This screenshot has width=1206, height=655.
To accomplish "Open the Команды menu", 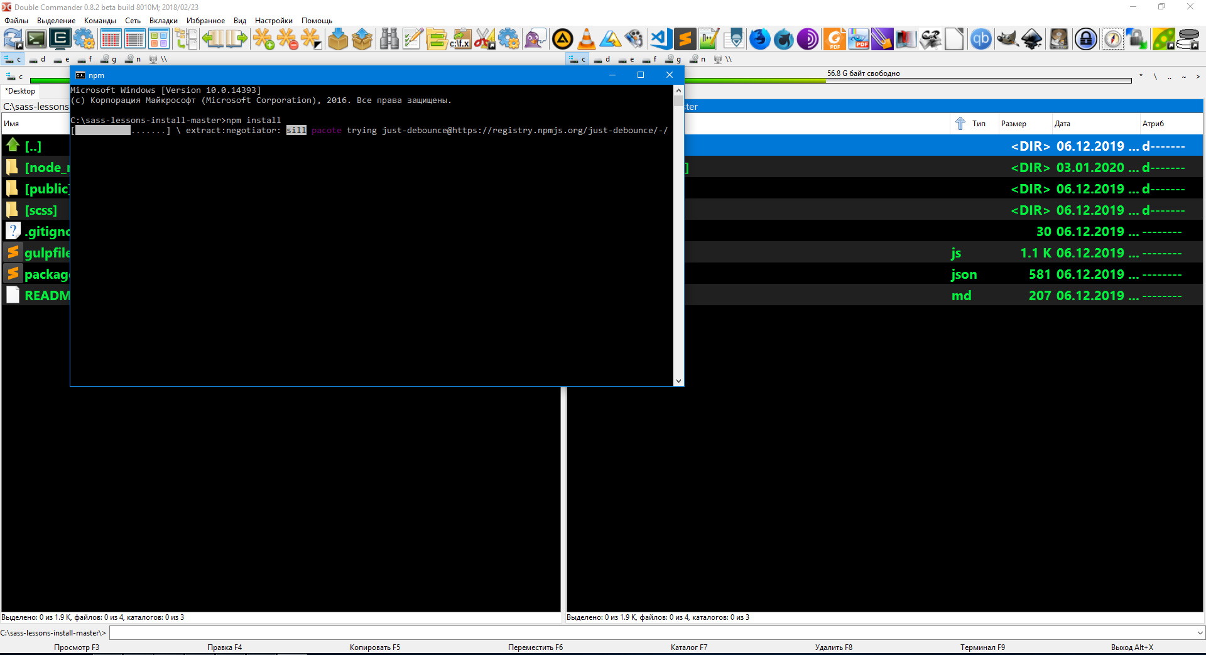I will pos(100,21).
